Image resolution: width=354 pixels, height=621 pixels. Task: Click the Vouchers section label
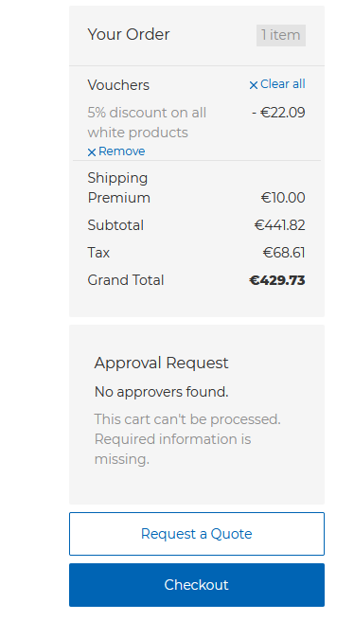click(x=118, y=85)
